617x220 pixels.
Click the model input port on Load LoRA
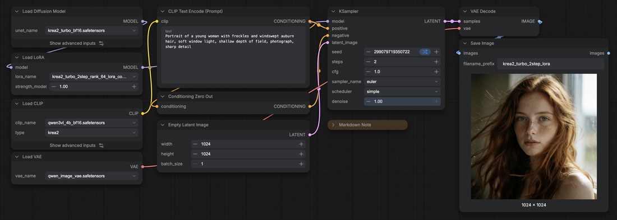[x=11, y=68]
